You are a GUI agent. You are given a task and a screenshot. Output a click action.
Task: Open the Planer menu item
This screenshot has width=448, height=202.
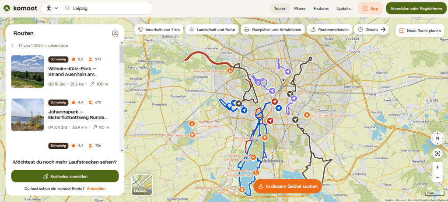click(300, 8)
